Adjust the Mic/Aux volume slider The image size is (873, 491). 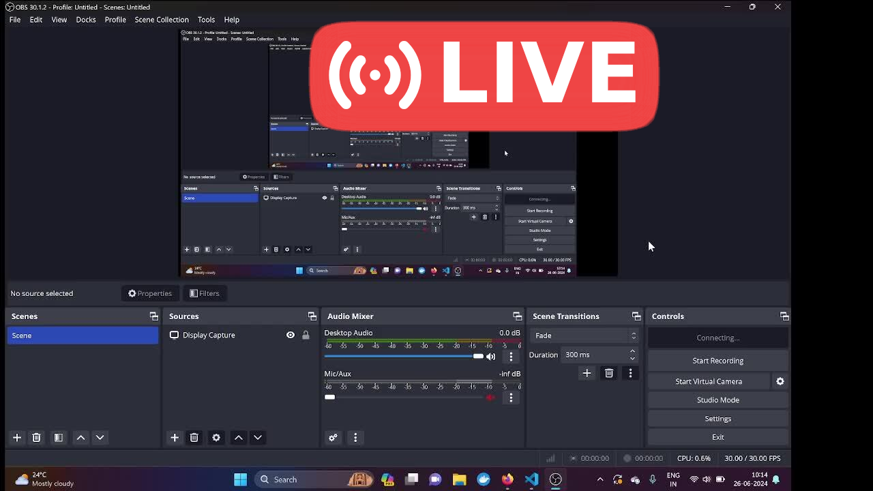(x=404, y=397)
